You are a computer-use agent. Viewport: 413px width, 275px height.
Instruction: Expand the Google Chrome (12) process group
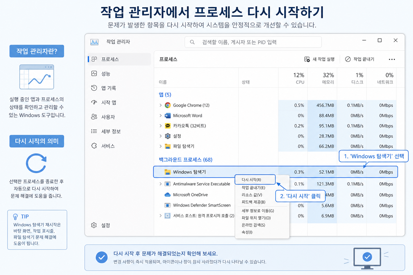coord(161,105)
